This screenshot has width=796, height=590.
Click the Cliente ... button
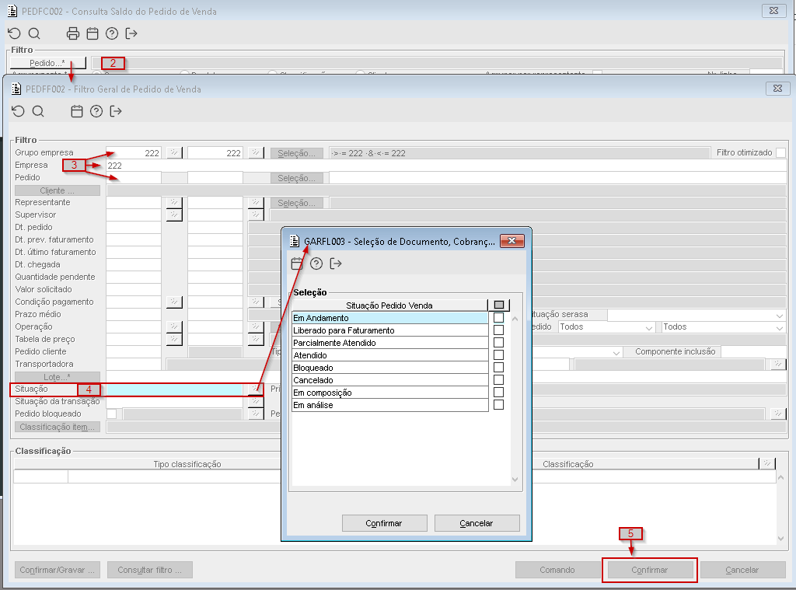[58, 190]
